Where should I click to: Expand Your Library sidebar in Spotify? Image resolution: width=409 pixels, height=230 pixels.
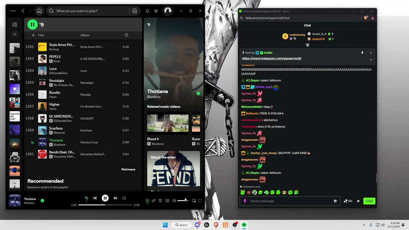tap(15, 24)
